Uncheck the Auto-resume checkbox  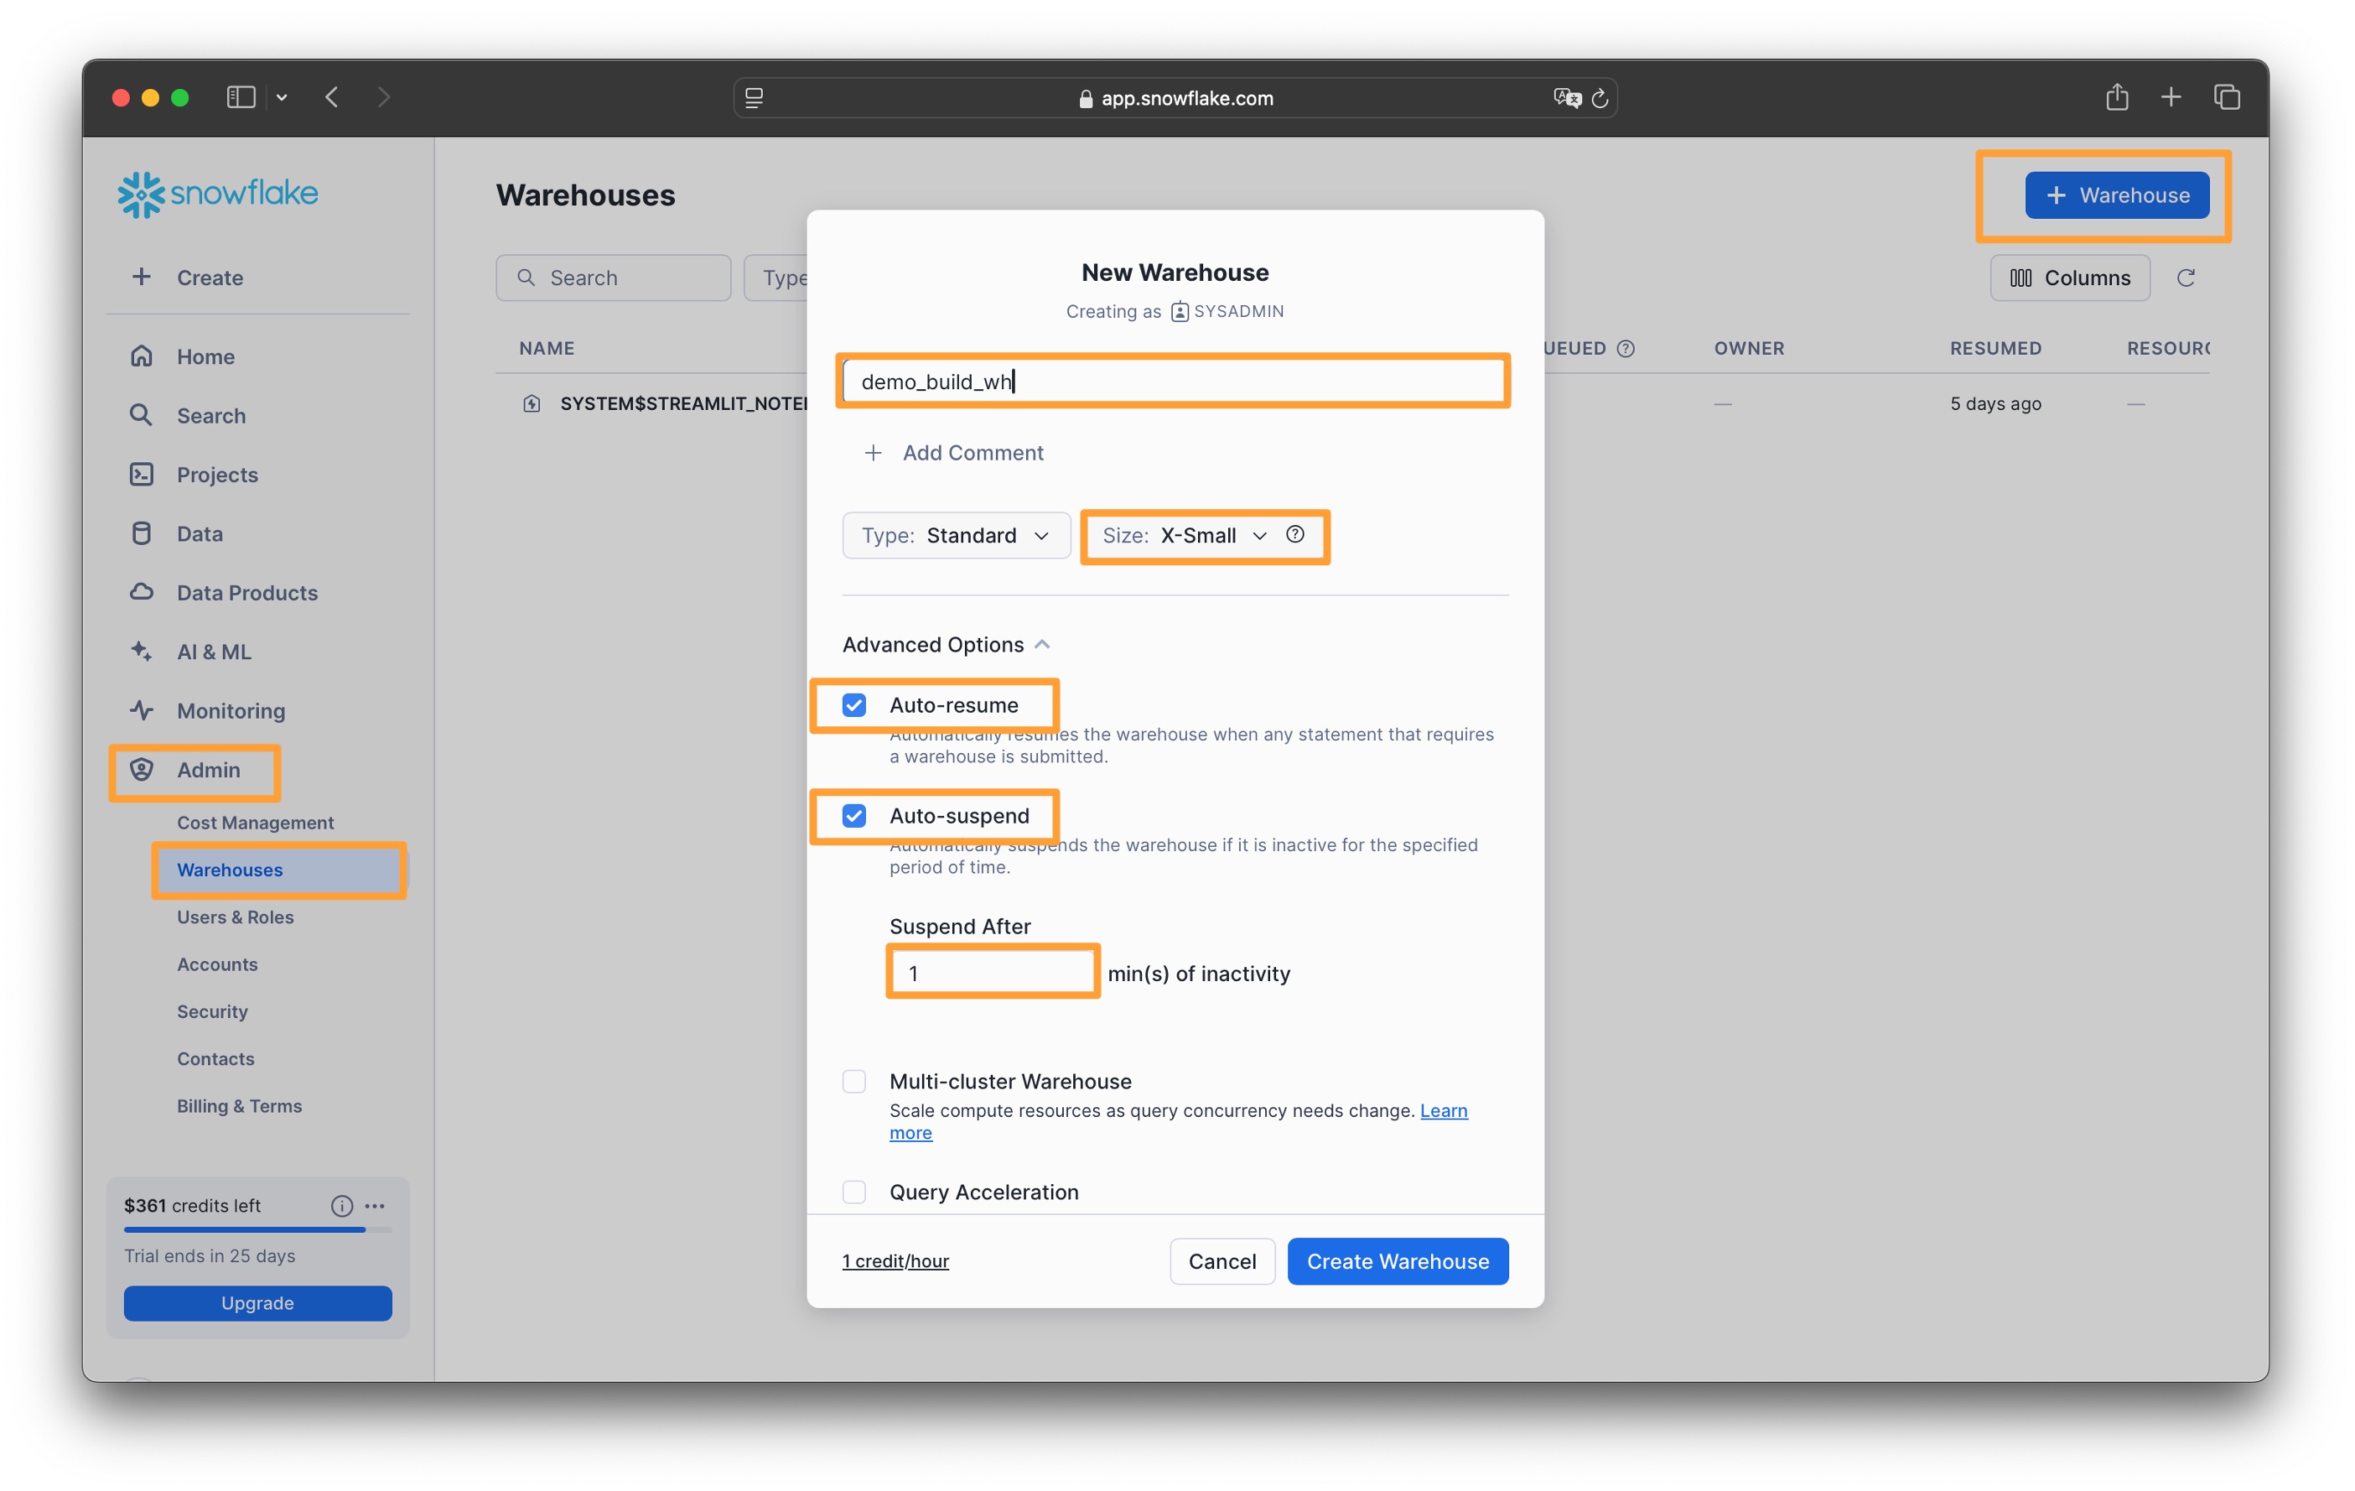[x=853, y=704]
